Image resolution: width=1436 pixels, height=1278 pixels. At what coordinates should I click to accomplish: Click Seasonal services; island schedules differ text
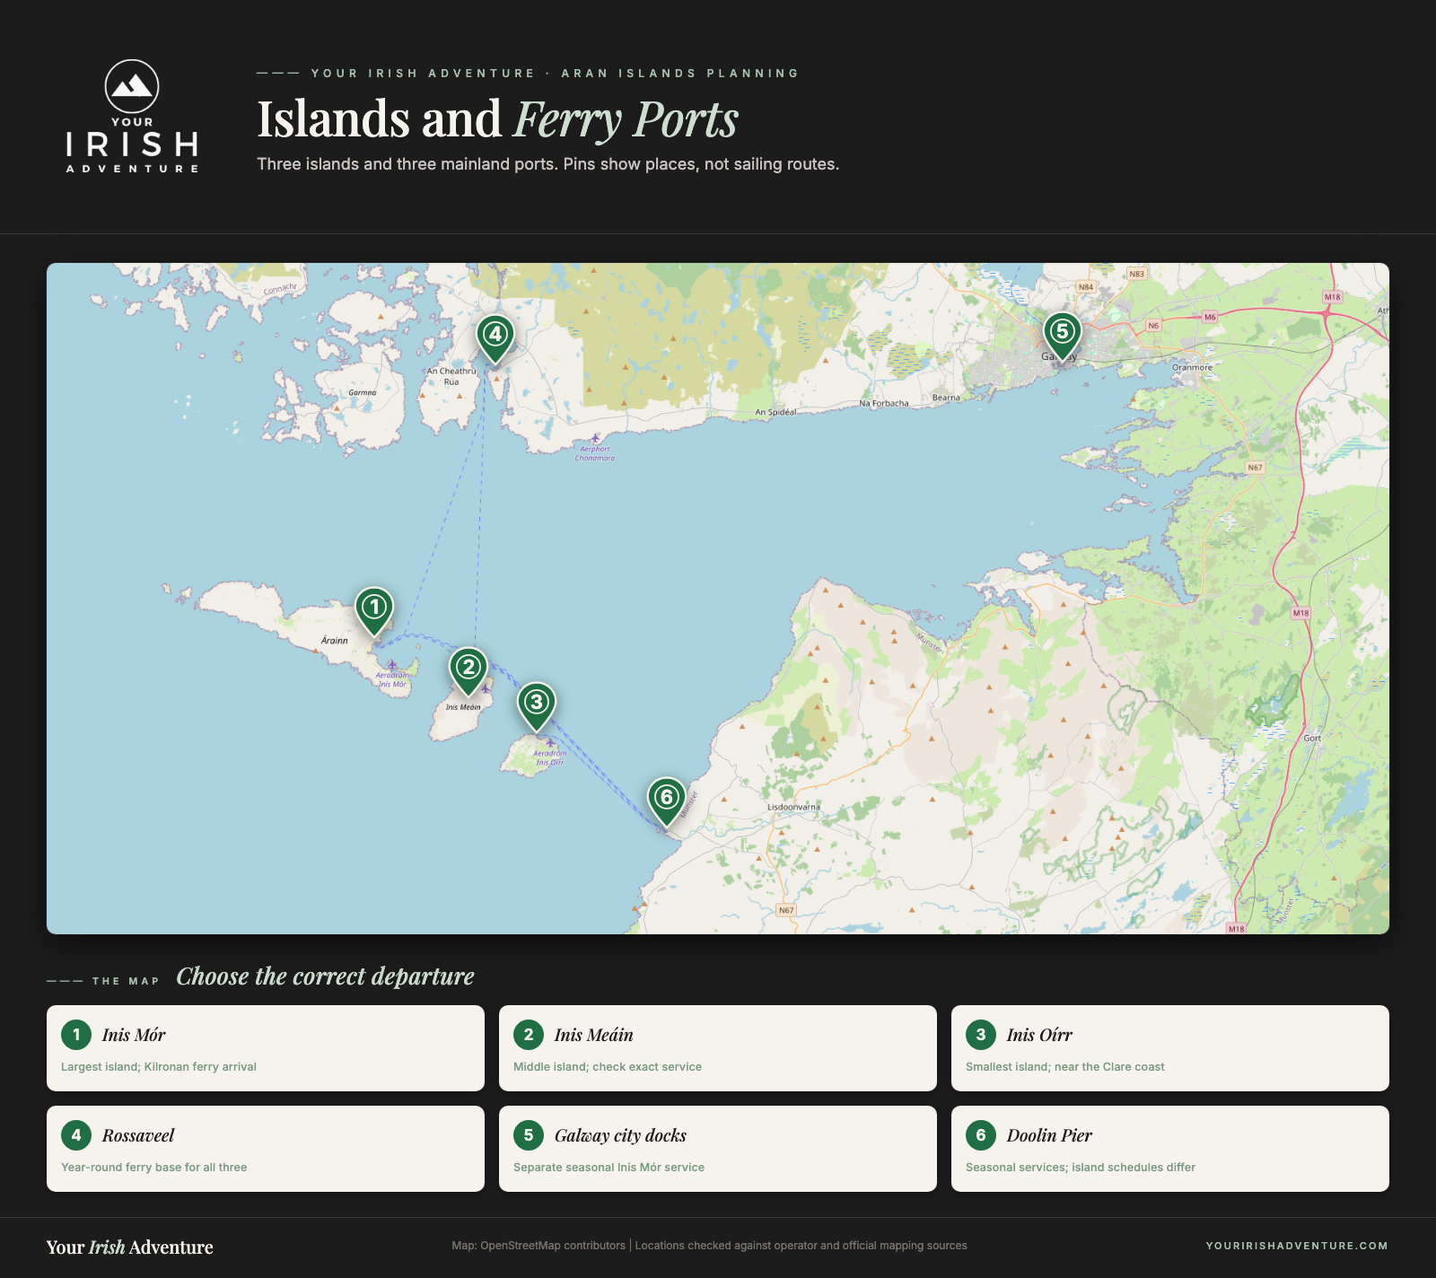tap(1081, 1168)
